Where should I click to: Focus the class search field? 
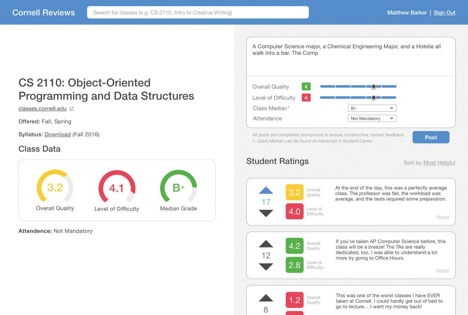click(x=197, y=13)
